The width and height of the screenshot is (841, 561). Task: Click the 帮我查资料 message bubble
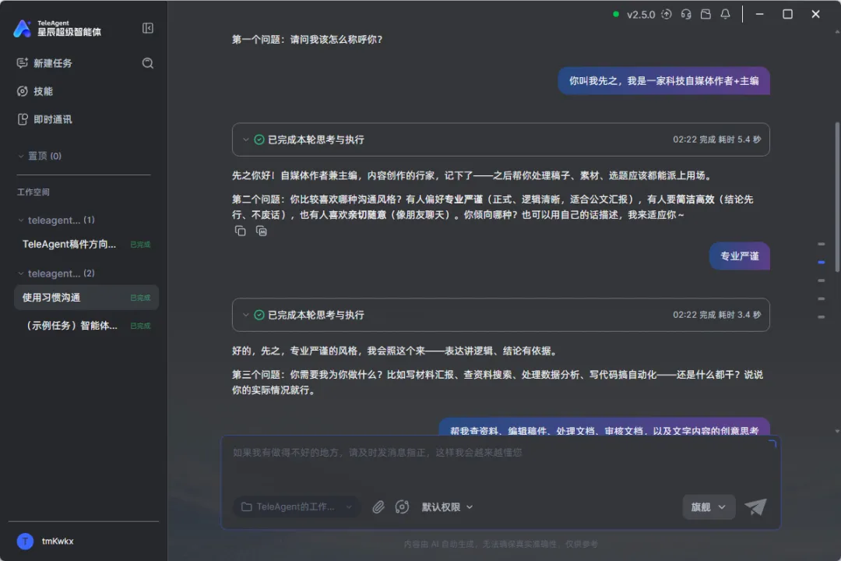(604, 427)
